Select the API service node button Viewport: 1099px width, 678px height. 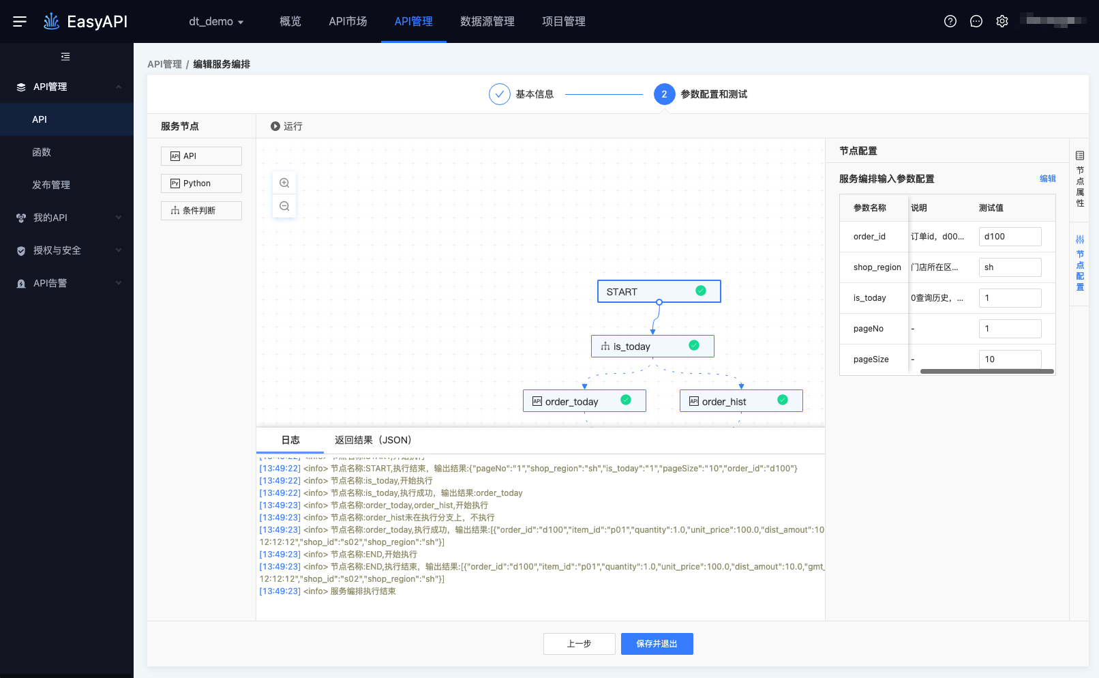point(201,156)
